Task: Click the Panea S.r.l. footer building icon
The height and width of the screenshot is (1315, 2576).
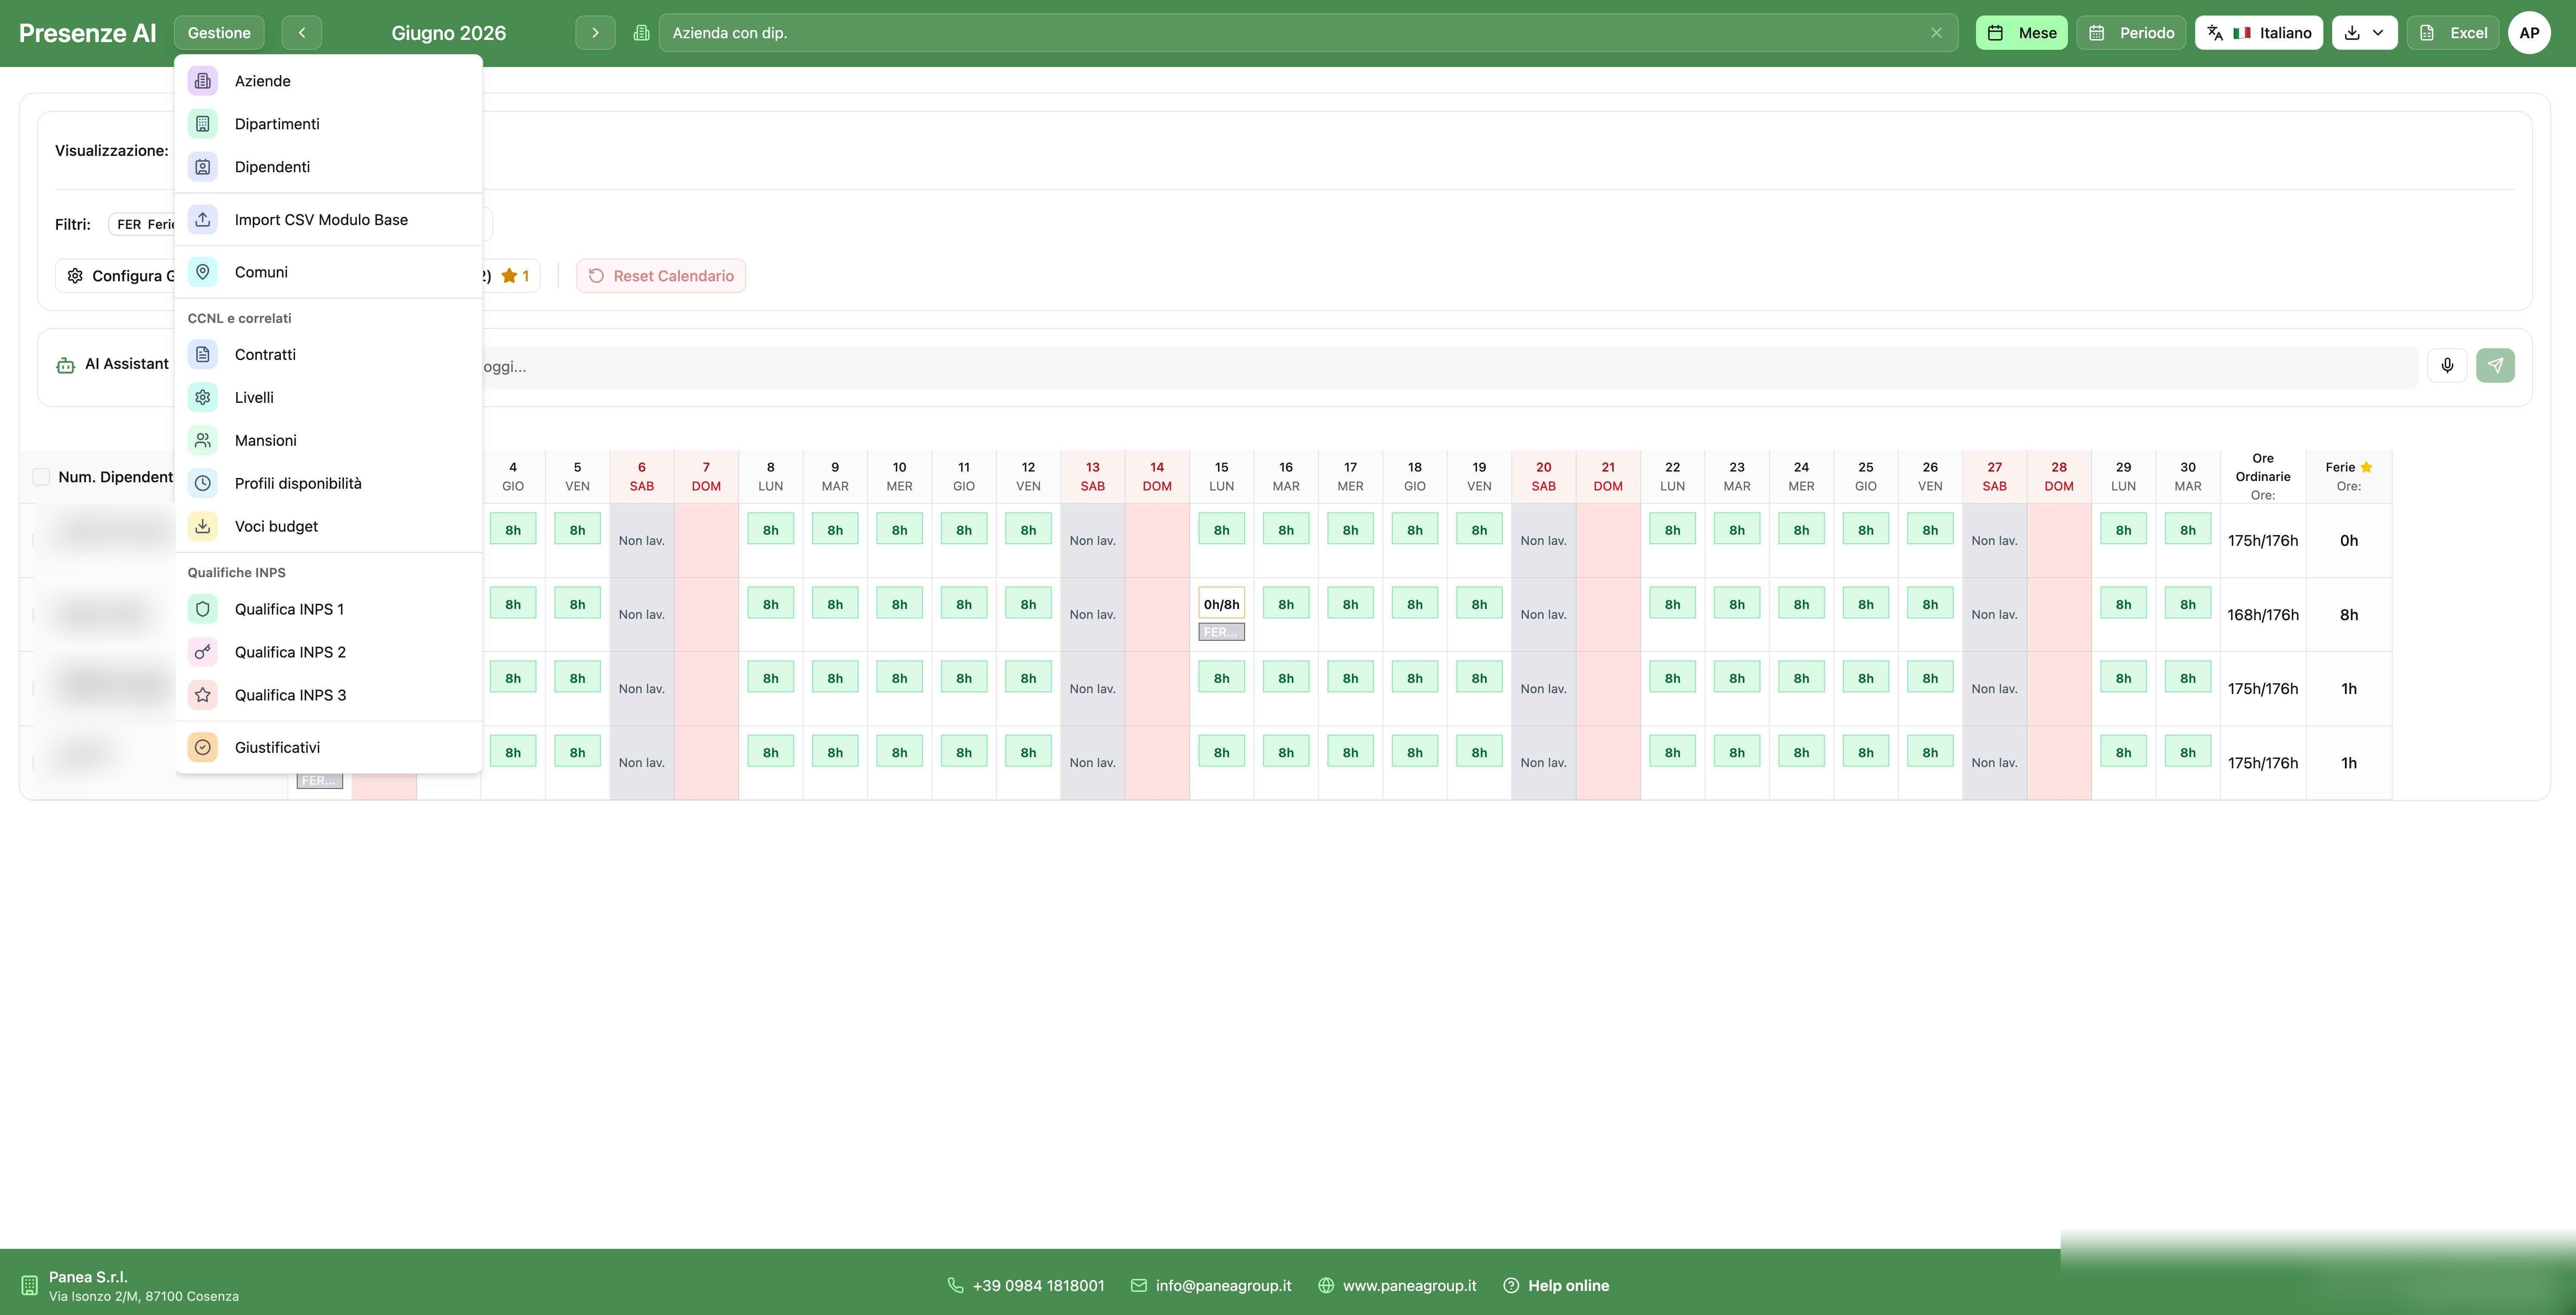Action: [x=29, y=1286]
